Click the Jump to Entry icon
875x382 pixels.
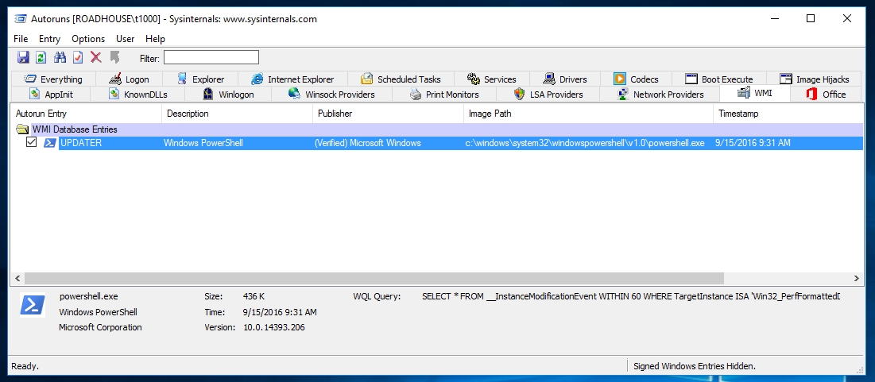[x=114, y=57]
